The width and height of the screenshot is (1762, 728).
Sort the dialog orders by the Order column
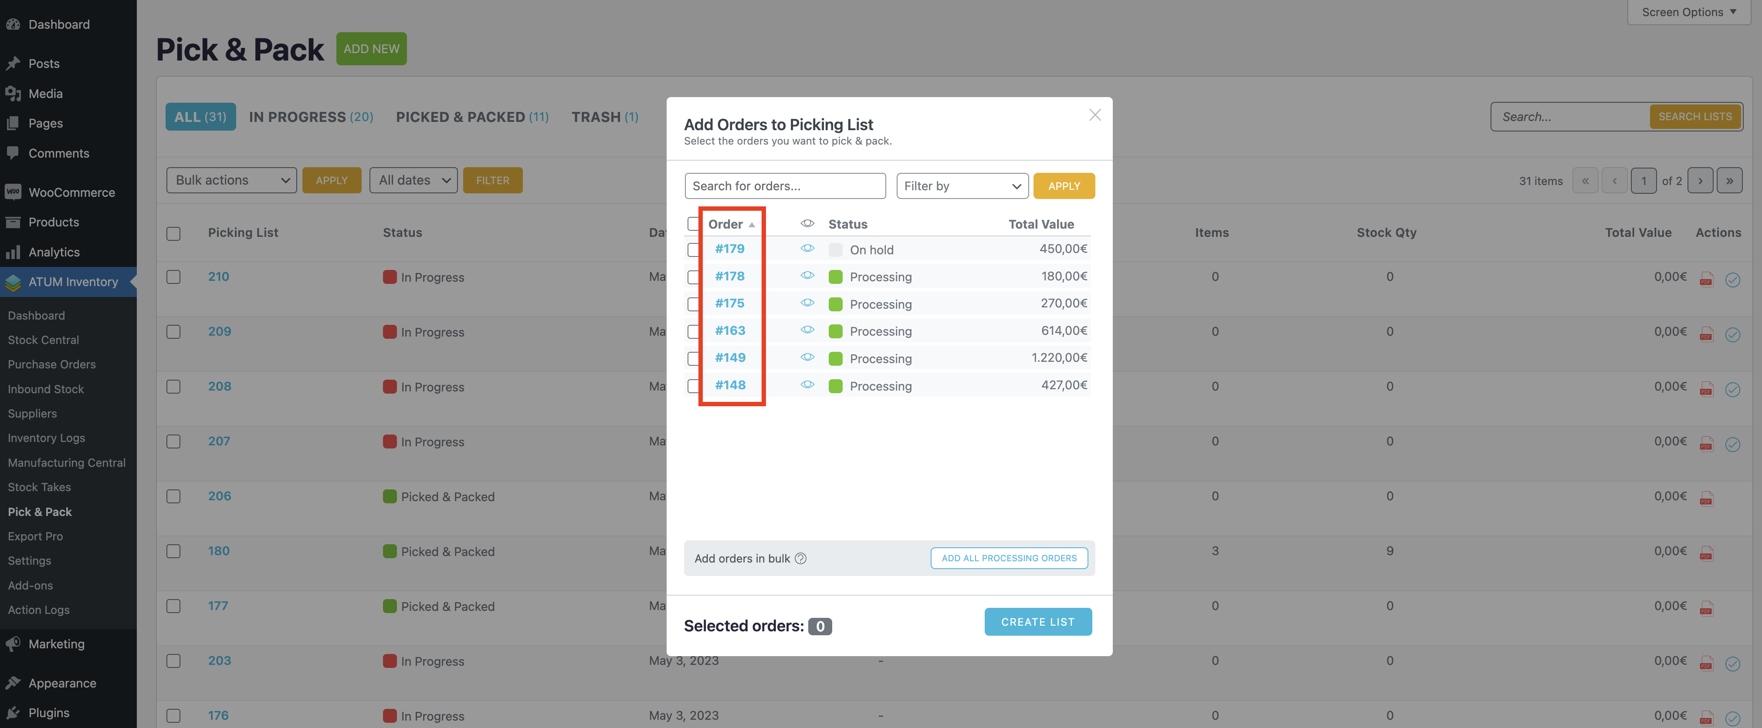pos(731,224)
